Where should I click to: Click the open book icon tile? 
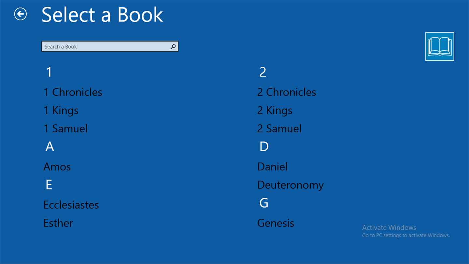(439, 46)
